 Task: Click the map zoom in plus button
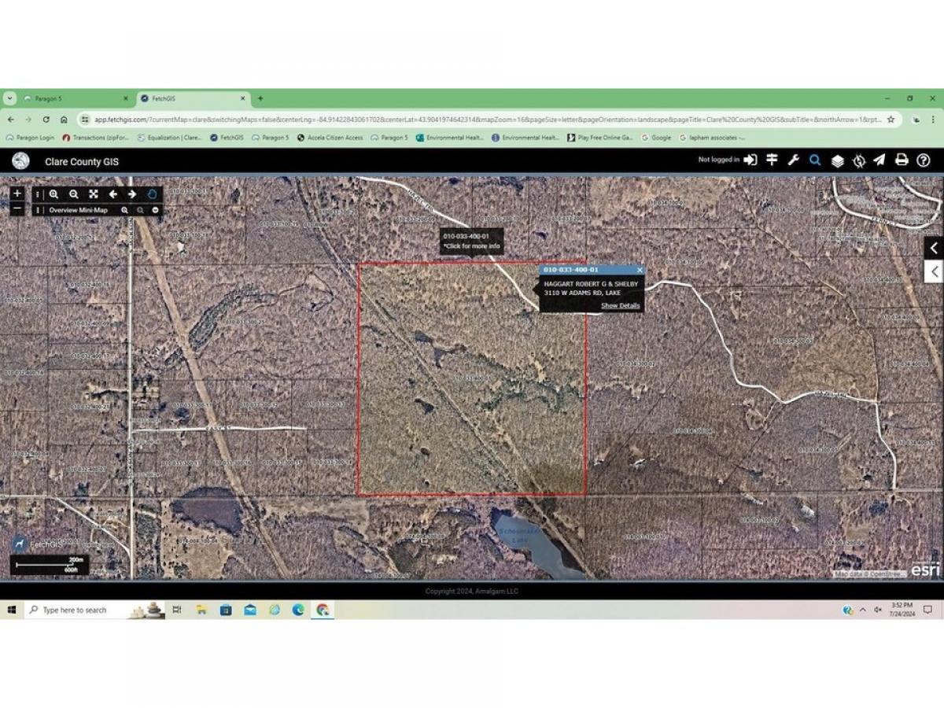click(x=17, y=194)
